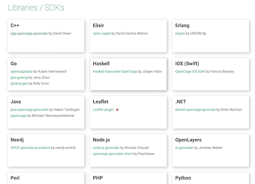
Task: Click author text 'by Jerry Zhao'
Action: pyautogui.click(x=39, y=77)
